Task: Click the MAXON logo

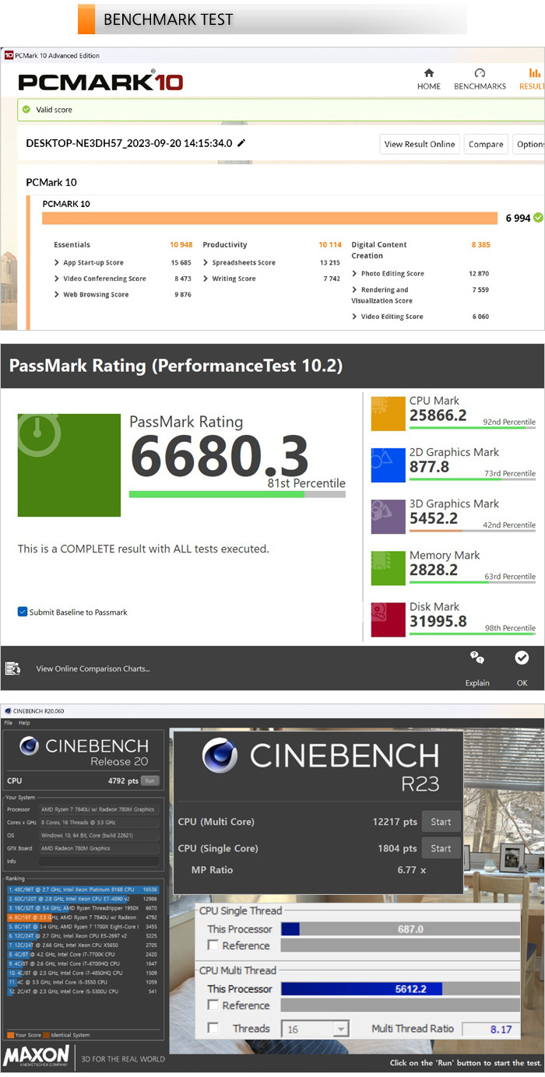Action: point(35,1056)
